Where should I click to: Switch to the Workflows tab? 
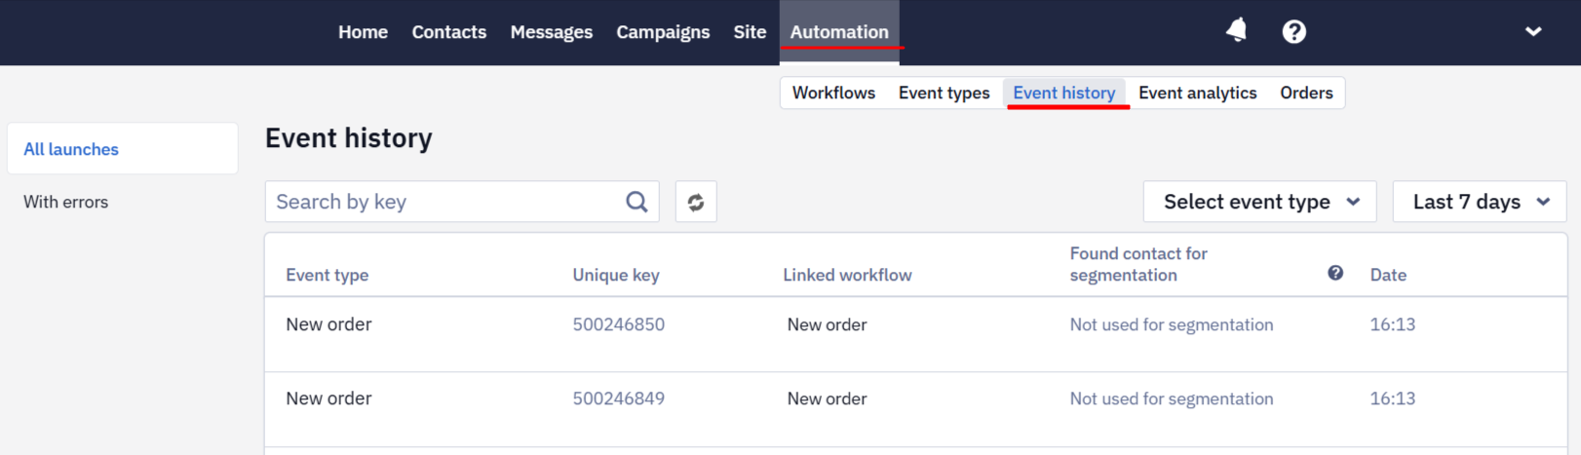pyautogui.click(x=833, y=93)
